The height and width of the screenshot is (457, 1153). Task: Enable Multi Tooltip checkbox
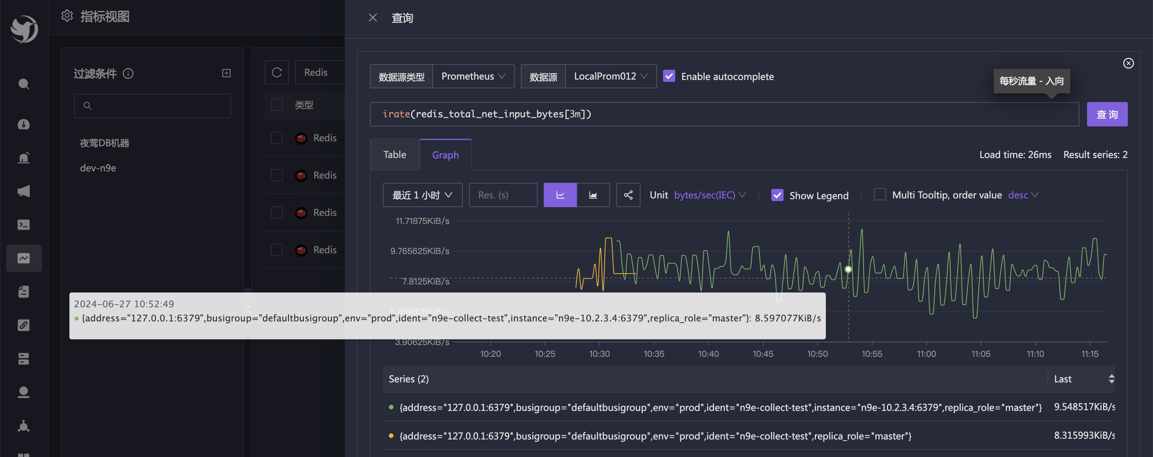pyautogui.click(x=880, y=195)
